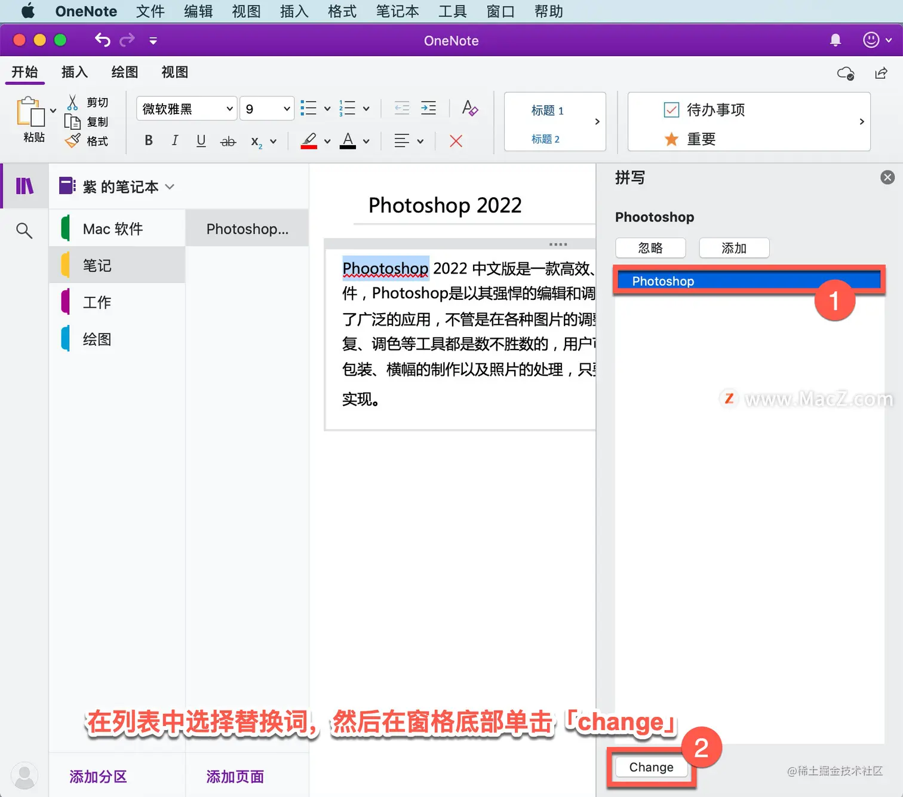Click the Cut scissors icon
This screenshot has width=903, height=797.
[x=72, y=103]
